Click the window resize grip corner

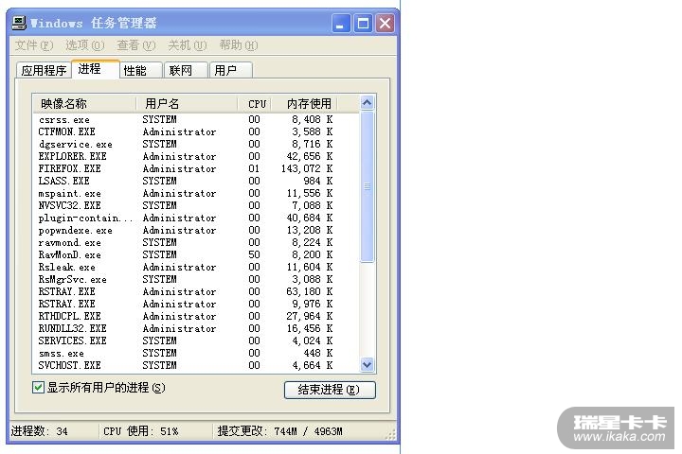pos(391,434)
